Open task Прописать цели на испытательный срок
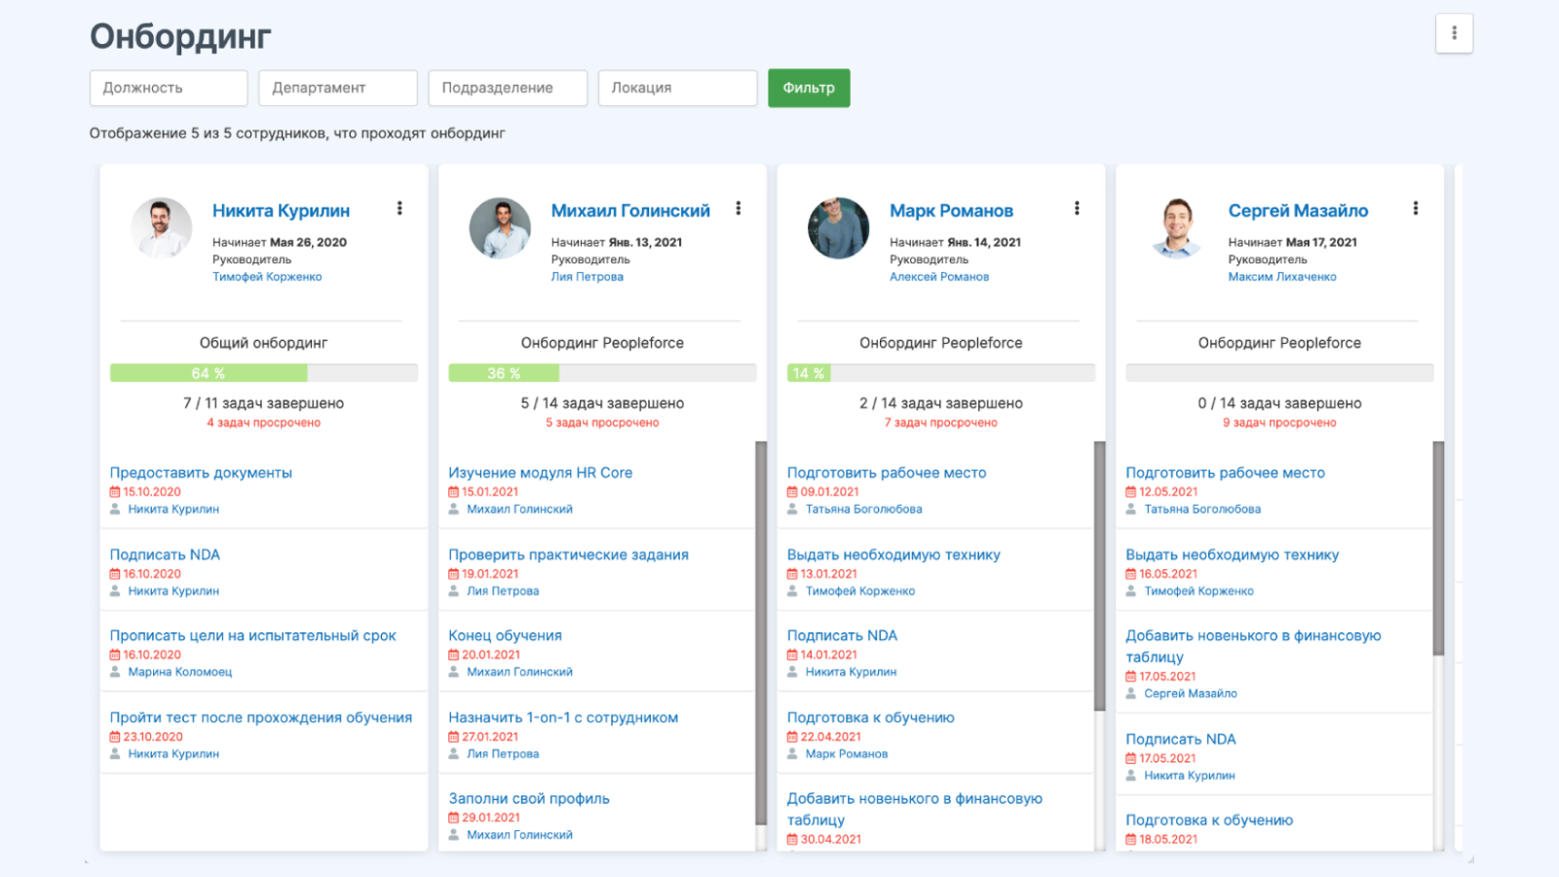 pyautogui.click(x=252, y=635)
